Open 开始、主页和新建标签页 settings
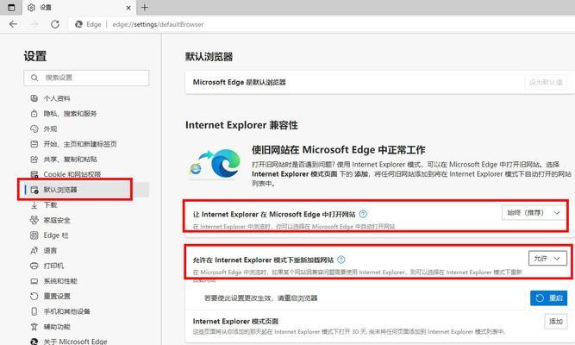The height and width of the screenshot is (345, 575). click(80, 144)
